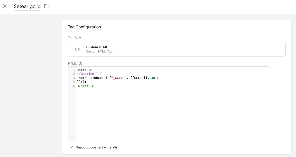296x157 pixels.
Task: Click the setSessionCookie code line
Action: 119,78
